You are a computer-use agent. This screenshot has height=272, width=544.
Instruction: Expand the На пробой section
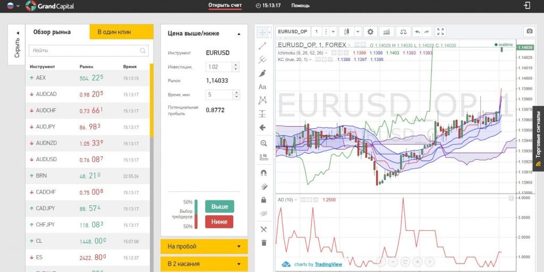click(x=204, y=247)
